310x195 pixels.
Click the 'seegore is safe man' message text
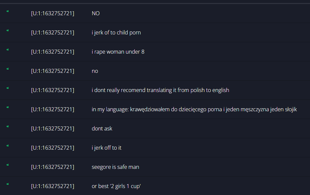tap(115, 167)
